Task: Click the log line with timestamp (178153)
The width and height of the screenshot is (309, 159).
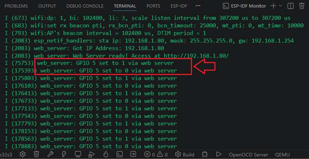Action: point(91,131)
